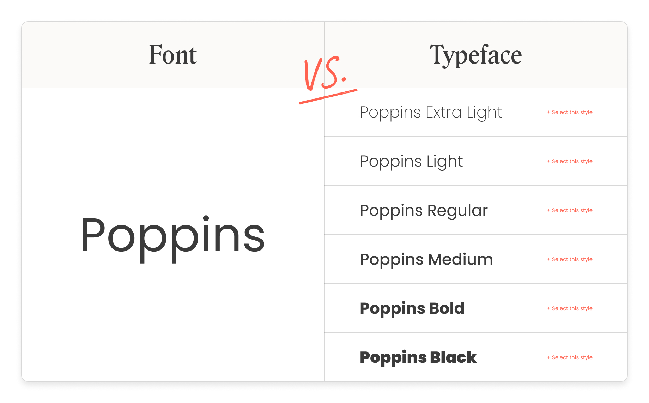Viewport: 649px width, 403px height.
Task: Click the vertical divider between Font and Typeface
Action: pos(324,229)
